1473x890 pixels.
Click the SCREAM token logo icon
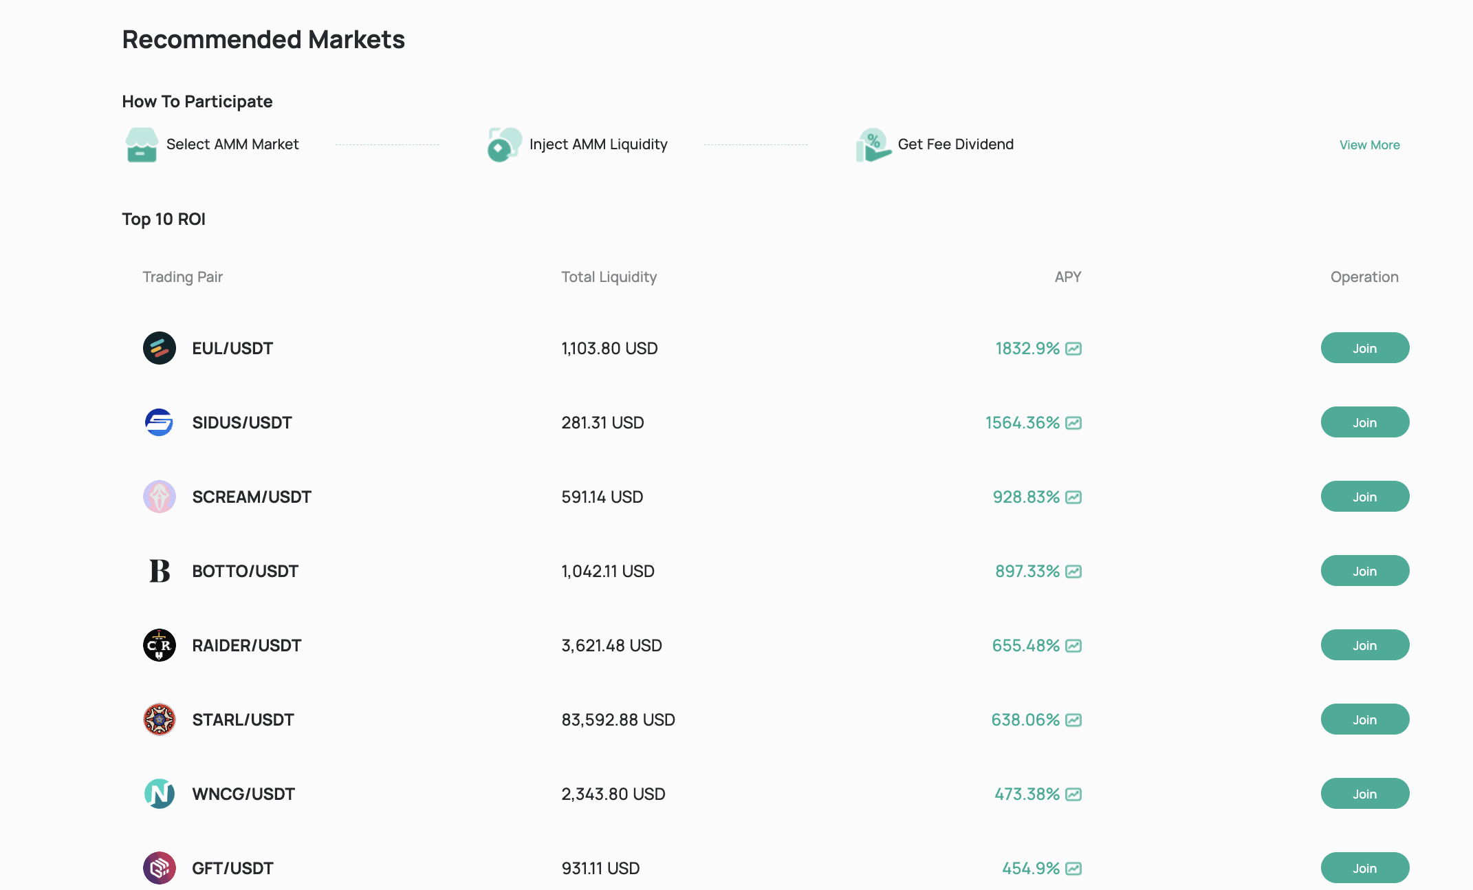[160, 497]
